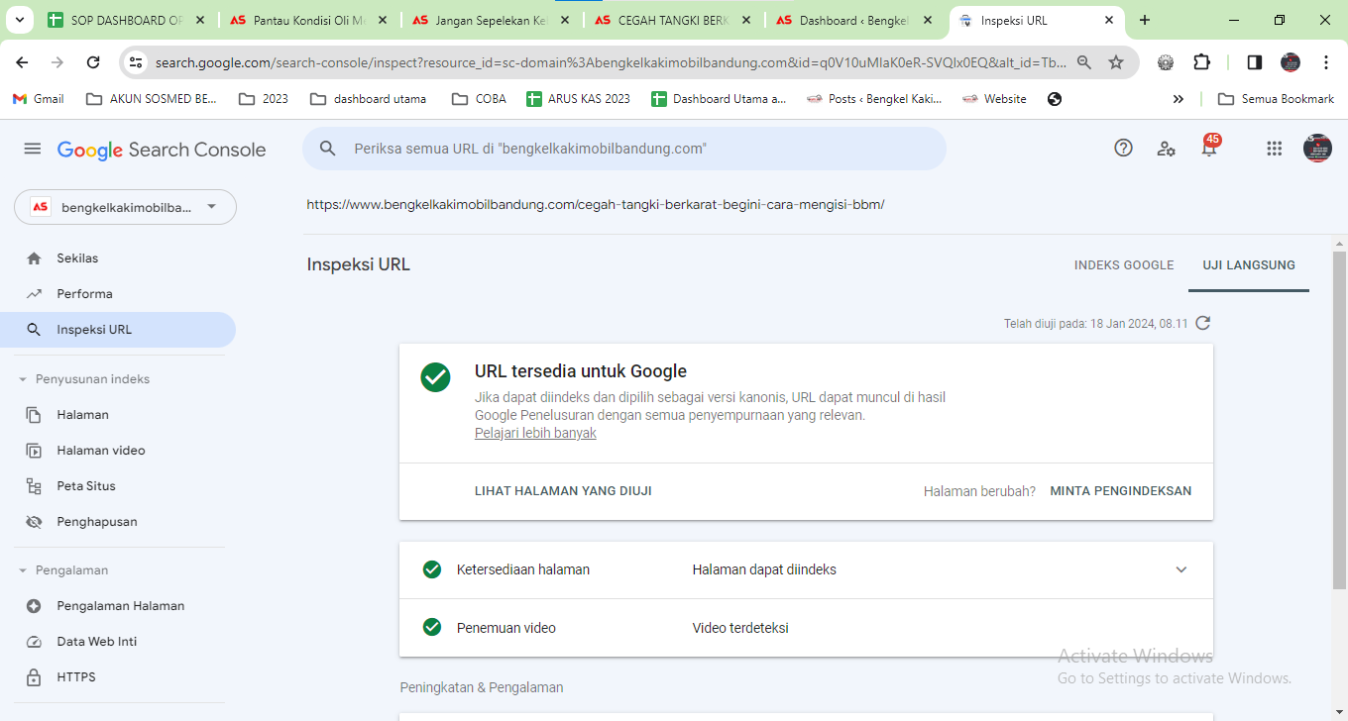Switch to CEGAH TANGKI BERK browser tab
This screenshot has width=1348, height=721.
coord(673,20)
